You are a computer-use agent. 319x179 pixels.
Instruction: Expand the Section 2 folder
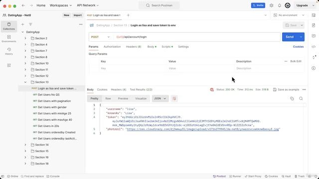click(x=25, y=38)
